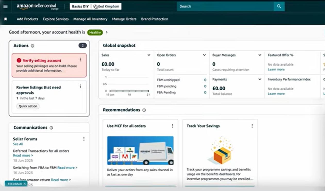Click info icon next to Recommendations
This screenshot has height=191, width=325.
tap(144, 110)
